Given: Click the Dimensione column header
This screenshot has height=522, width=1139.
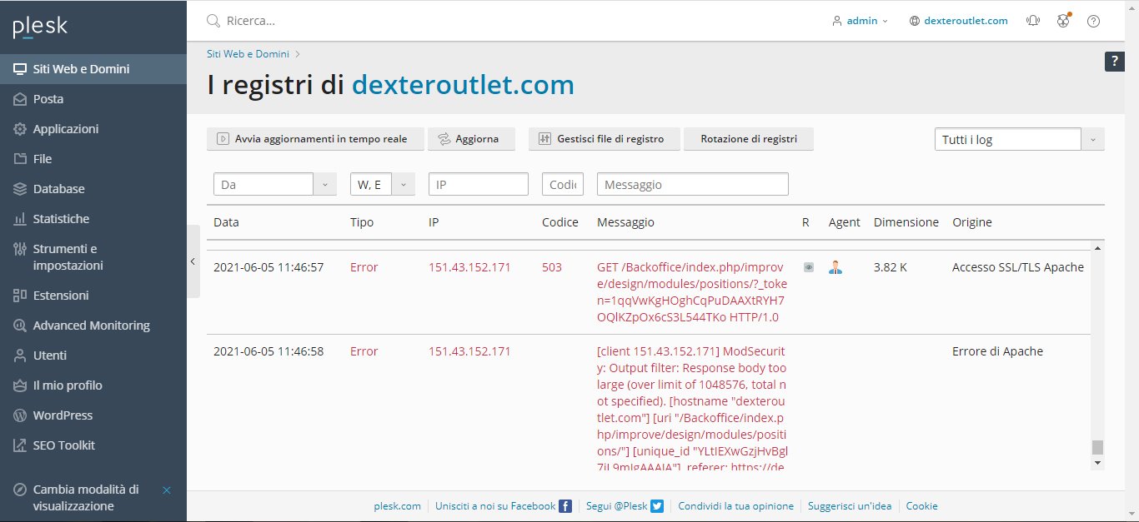Looking at the screenshot, I should [906, 222].
